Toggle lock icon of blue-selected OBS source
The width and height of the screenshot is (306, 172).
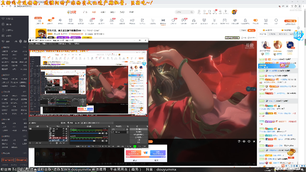66,140
